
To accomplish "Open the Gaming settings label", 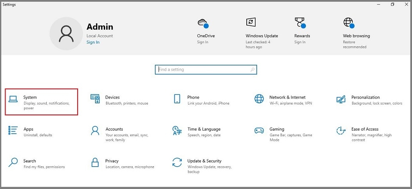I will (277, 129).
